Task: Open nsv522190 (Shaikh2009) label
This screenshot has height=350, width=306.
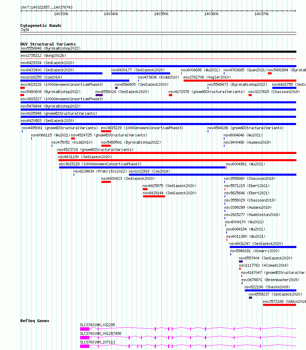Action: tap(267, 287)
